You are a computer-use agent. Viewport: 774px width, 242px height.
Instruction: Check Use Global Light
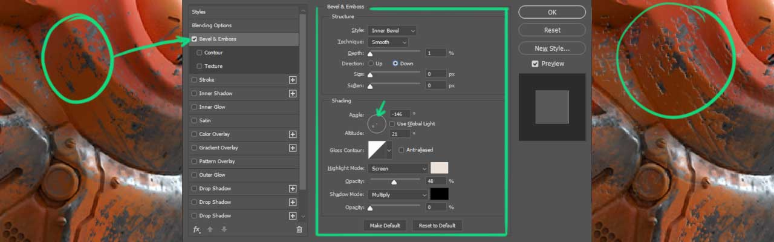pyautogui.click(x=392, y=123)
